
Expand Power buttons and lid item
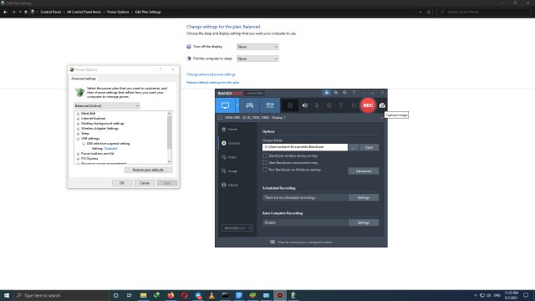(x=78, y=154)
